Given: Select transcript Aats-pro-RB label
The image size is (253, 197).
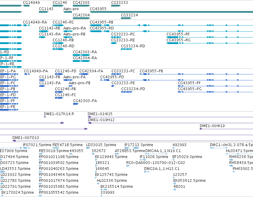Looking at the screenshot, I should click(74, 34).
